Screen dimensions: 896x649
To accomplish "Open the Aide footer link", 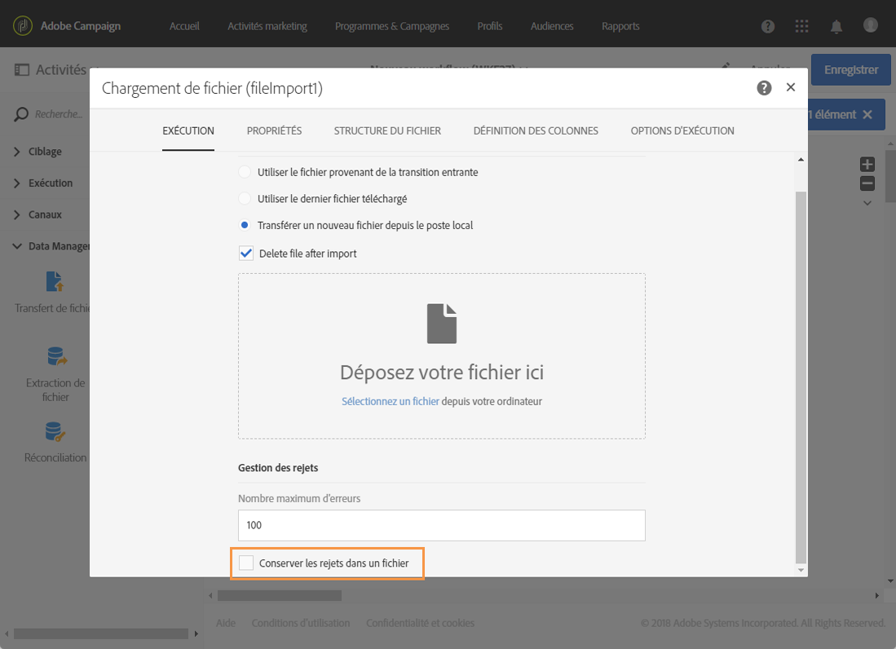I will coord(226,623).
